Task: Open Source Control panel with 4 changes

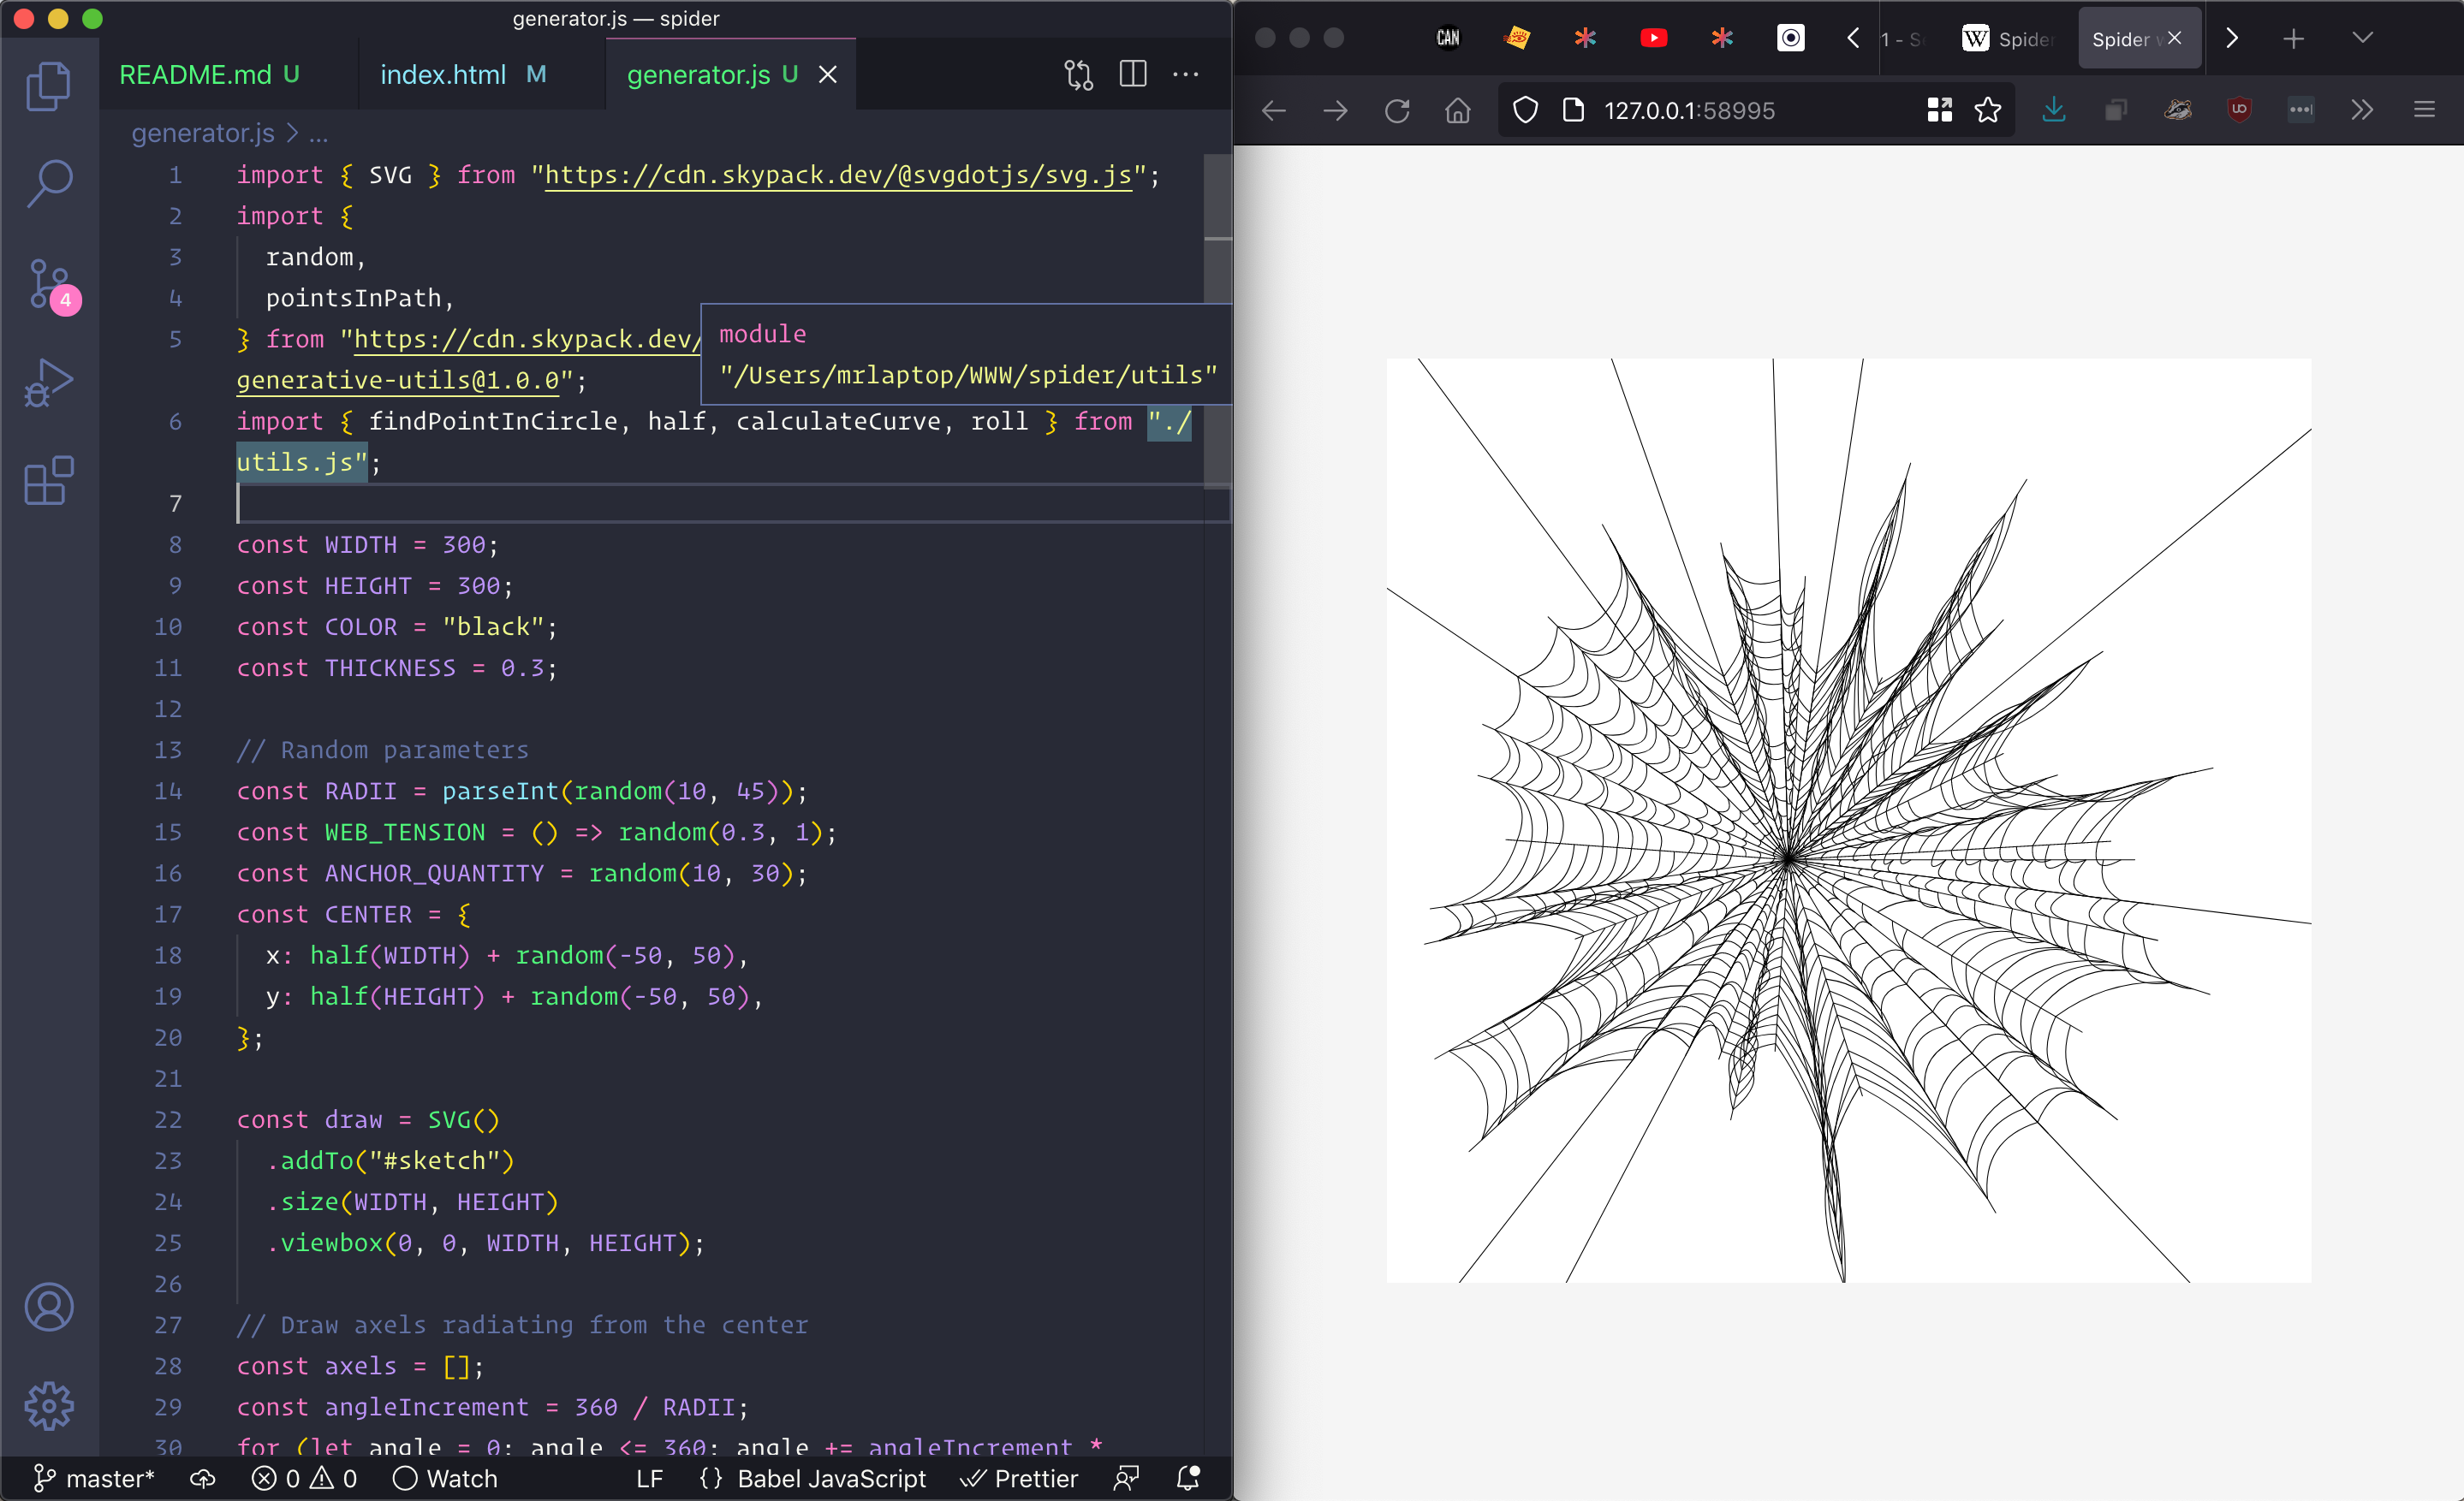Action: coord(50,286)
